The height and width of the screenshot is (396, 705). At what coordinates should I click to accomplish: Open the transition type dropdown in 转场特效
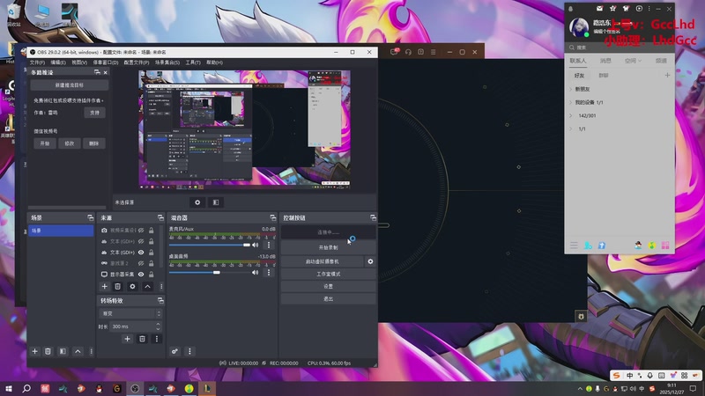tap(130, 313)
